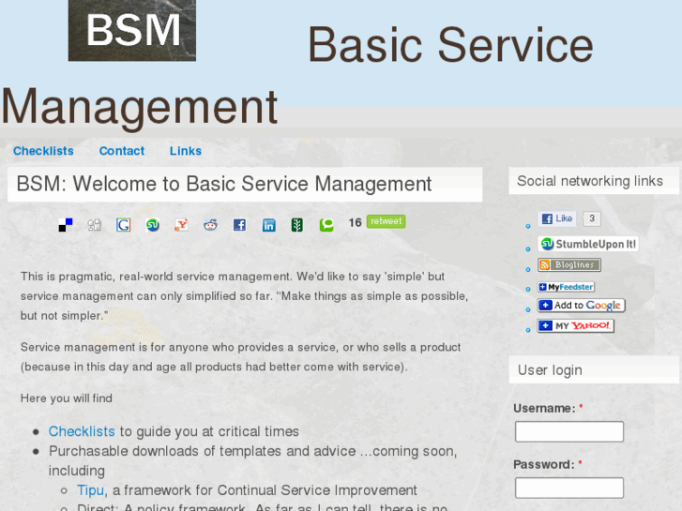This screenshot has width=682, height=511.
Task: Click the tweet count 16
Action: pyautogui.click(x=355, y=222)
